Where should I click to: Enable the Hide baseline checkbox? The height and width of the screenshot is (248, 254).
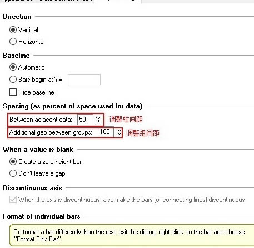pos(13,92)
